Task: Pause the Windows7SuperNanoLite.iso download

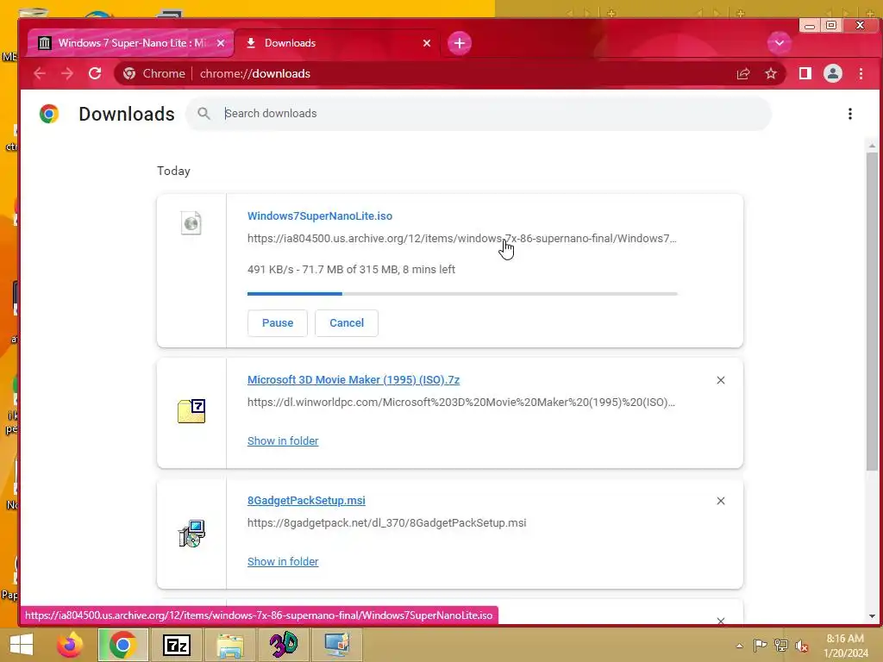Action: pyautogui.click(x=278, y=323)
